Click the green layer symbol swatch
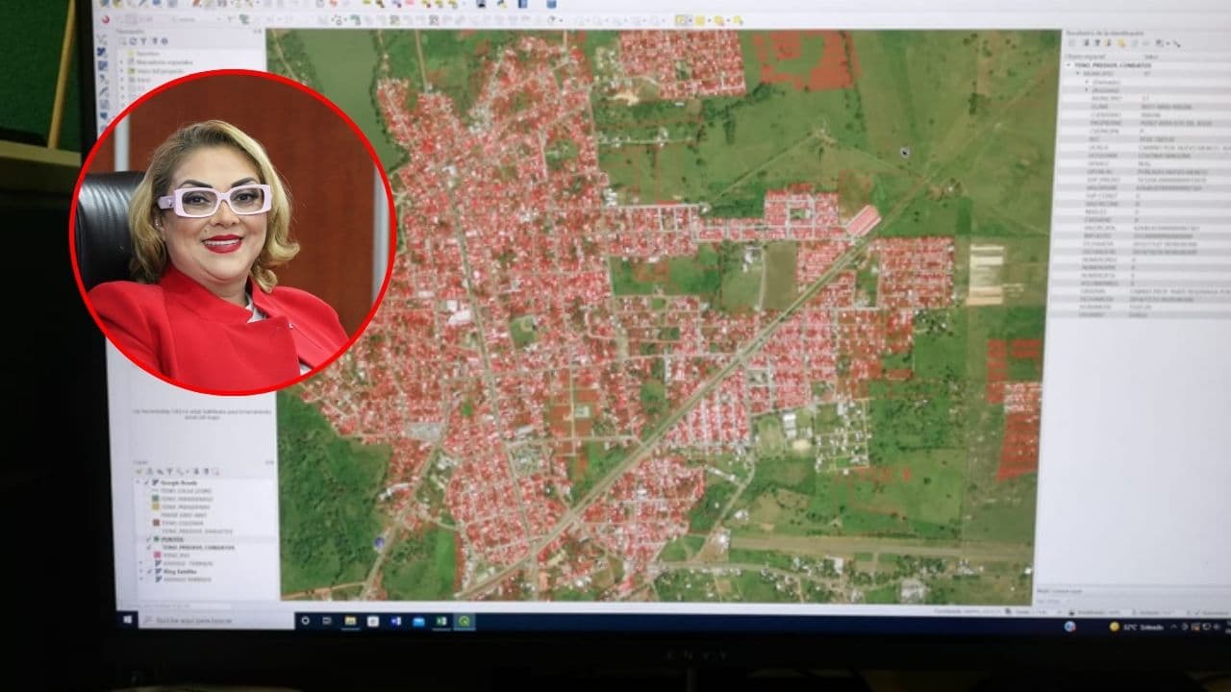Image resolution: width=1231 pixels, height=692 pixels. (x=156, y=498)
